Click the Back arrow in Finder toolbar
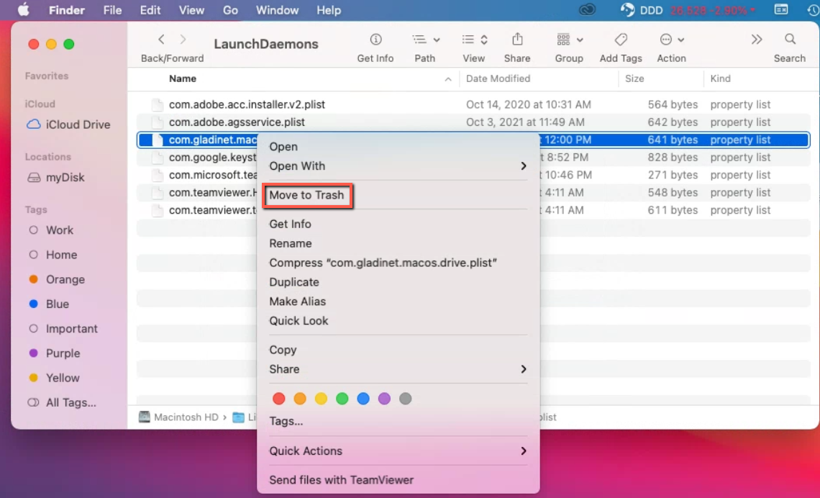 coord(161,40)
